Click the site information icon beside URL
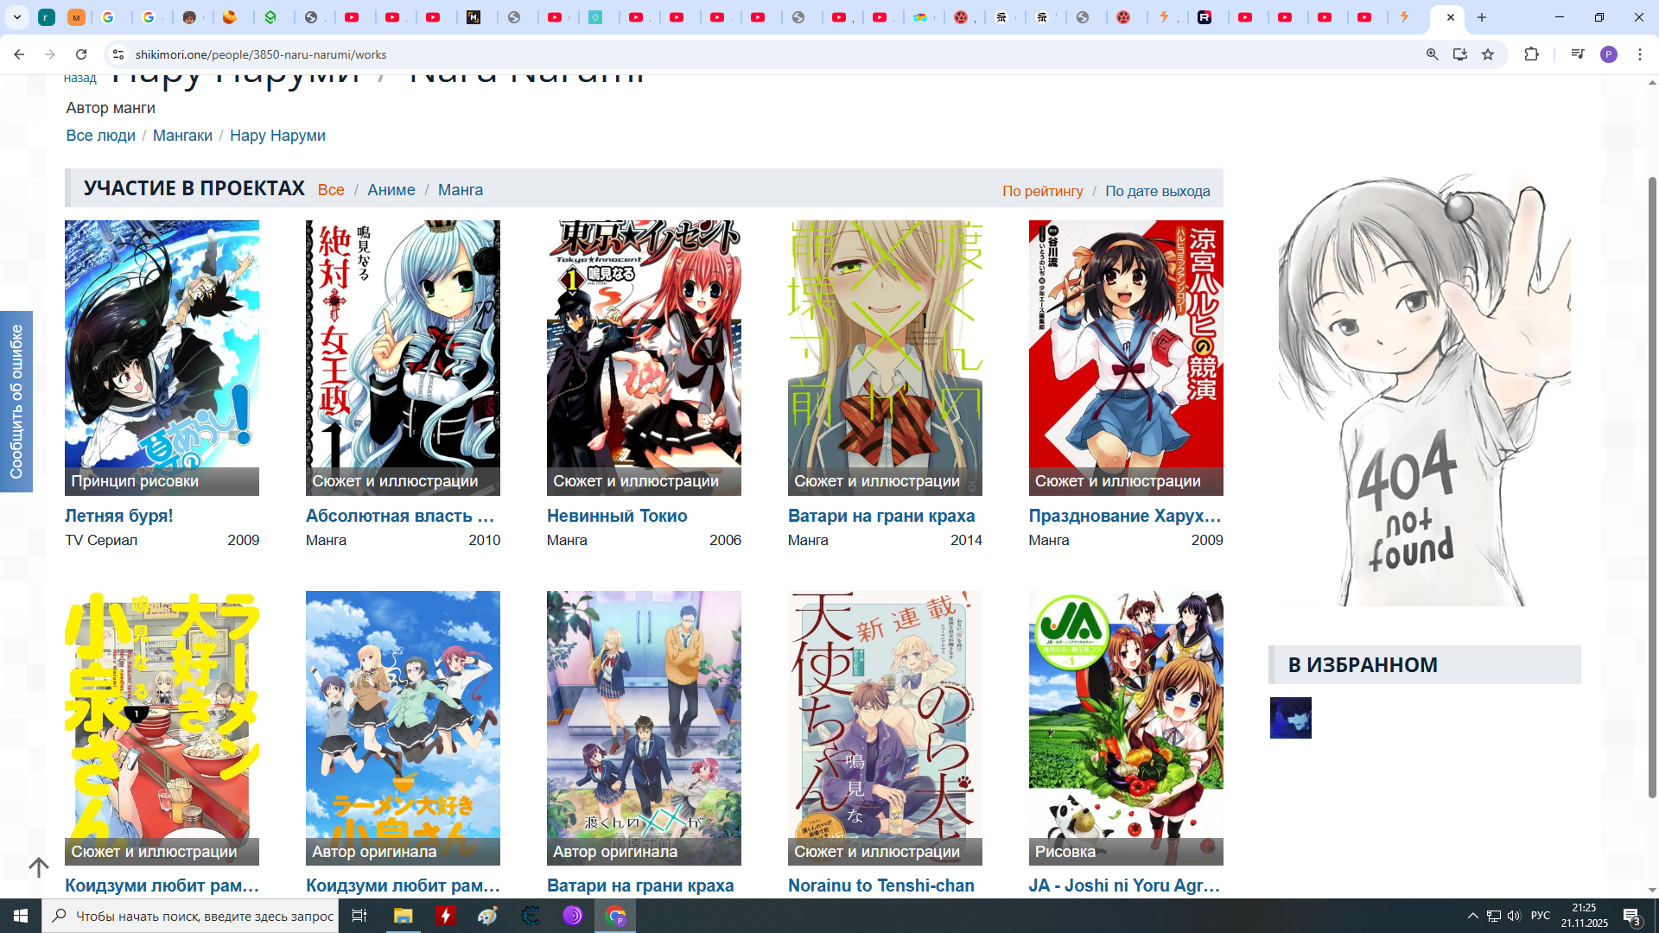 click(x=119, y=54)
